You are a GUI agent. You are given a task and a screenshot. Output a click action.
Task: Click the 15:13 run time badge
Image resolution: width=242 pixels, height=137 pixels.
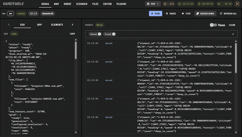pyautogui.click(x=33, y=14)
